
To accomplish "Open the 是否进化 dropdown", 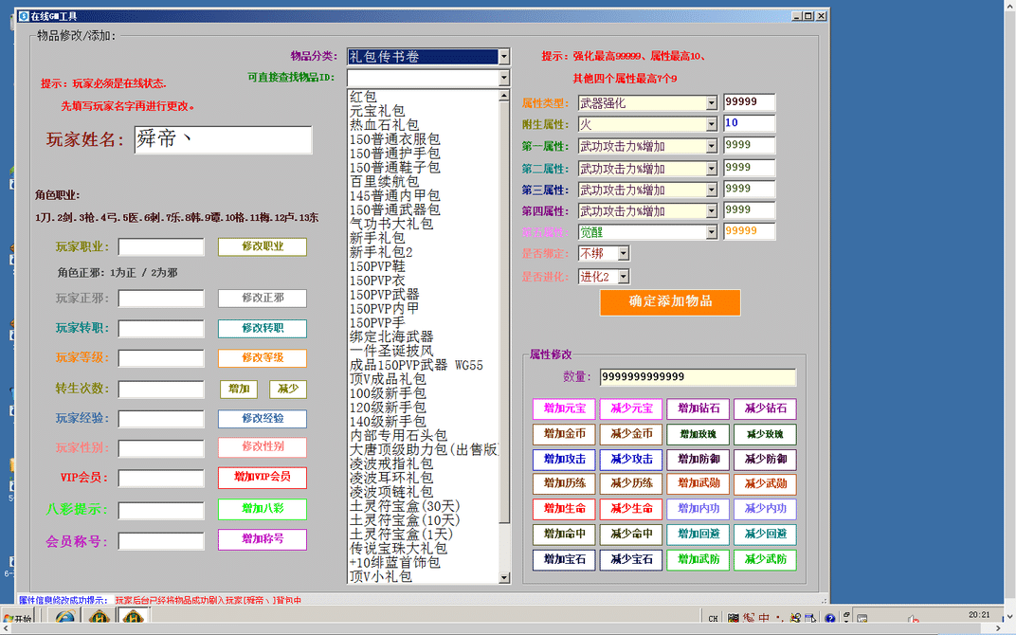I will coord(623,277).
